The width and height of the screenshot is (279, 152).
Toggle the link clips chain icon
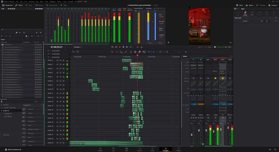point(139,52)
